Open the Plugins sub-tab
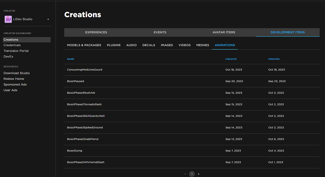This screenshot has width=325, height=177. (114, 45)
